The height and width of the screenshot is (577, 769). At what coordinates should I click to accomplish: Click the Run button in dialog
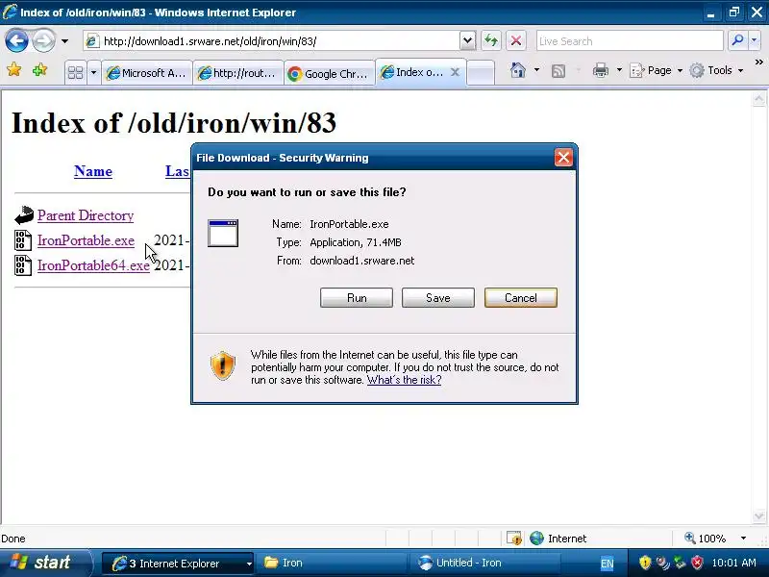(x=357, y=298)
